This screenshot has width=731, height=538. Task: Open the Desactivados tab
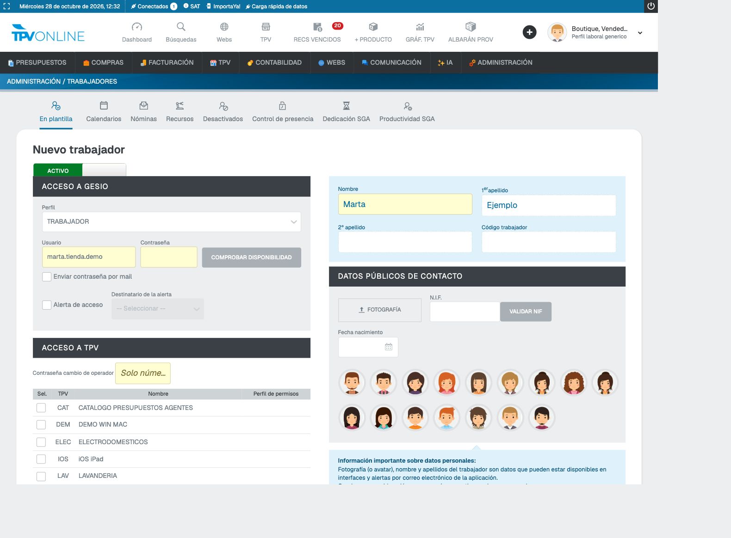(223, 112)
